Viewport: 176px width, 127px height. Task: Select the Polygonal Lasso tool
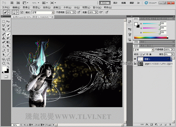[x=4, y=26]
